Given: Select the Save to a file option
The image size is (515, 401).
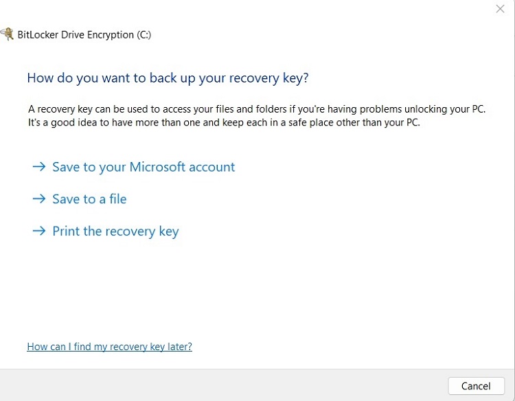Looking at the screenshot, I should tap(89, 199).
